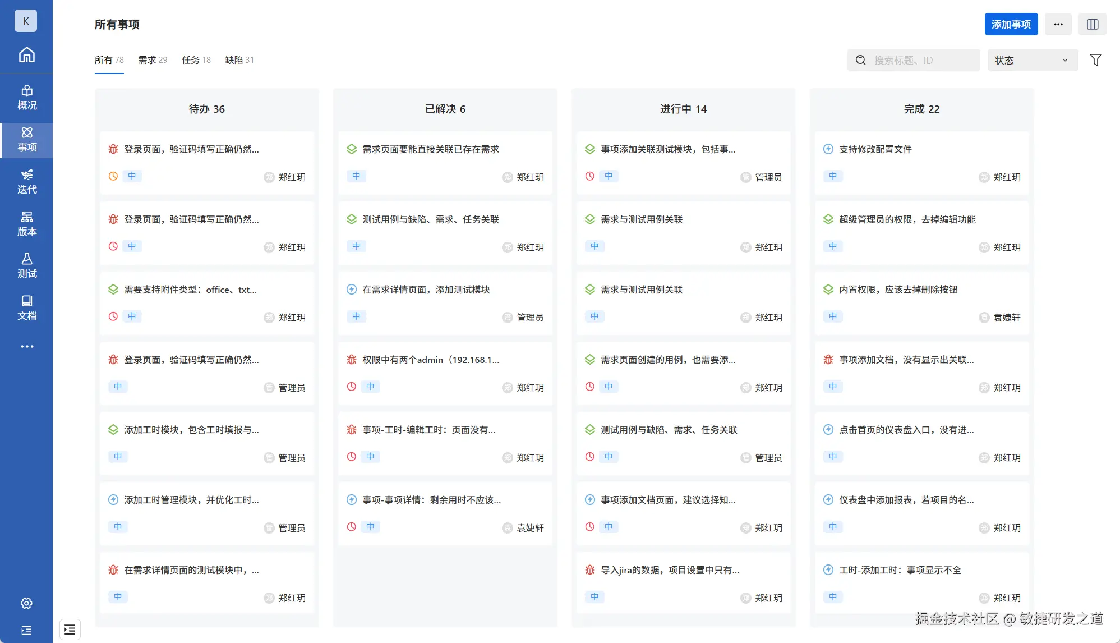The image size is (1120, 643).
Task: Click the 添加事项 button
Action: [1011, 24]
